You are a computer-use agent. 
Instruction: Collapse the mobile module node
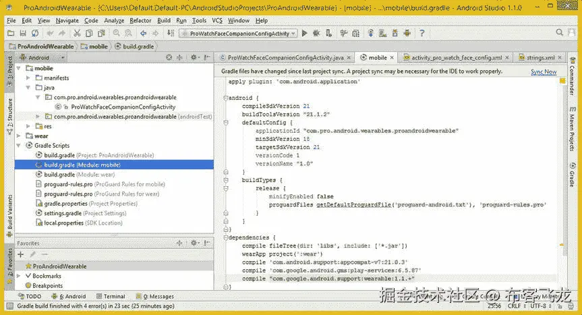pyautogui.click(x=19, y=68)
